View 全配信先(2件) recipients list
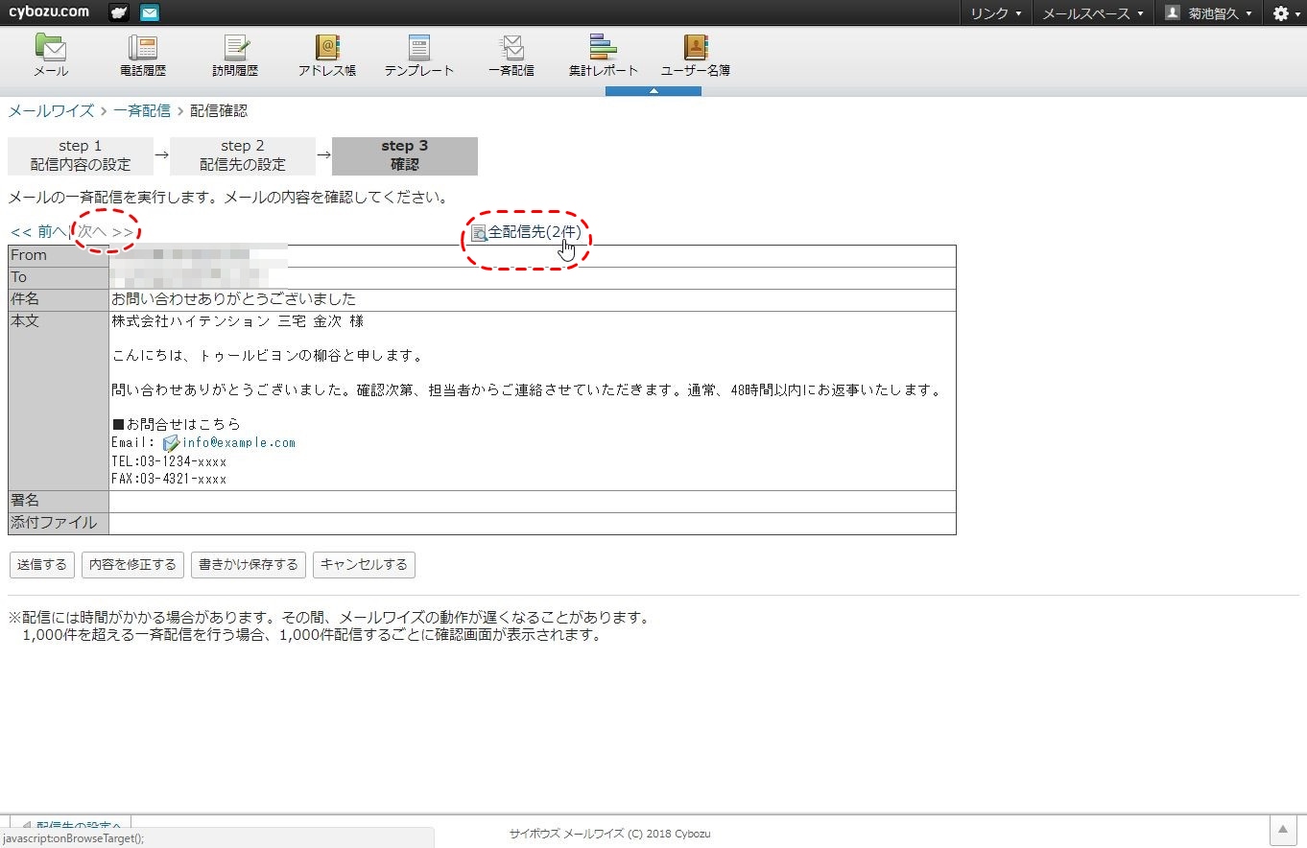The width and height of the screenshot is (1307, 848). coord(534,232)
